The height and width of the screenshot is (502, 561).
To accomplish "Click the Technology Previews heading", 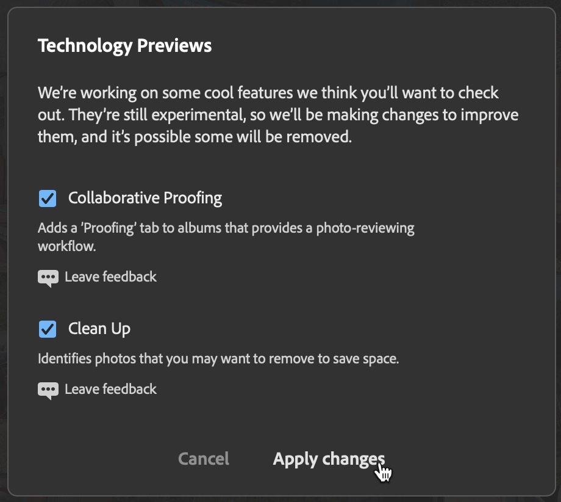I will tap(124, 46).
